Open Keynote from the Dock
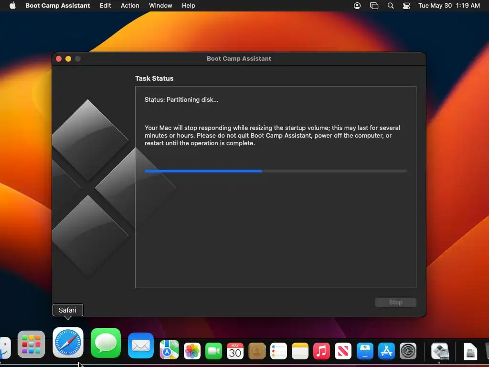Screen dimensions: 489x367 click(365, 351)
